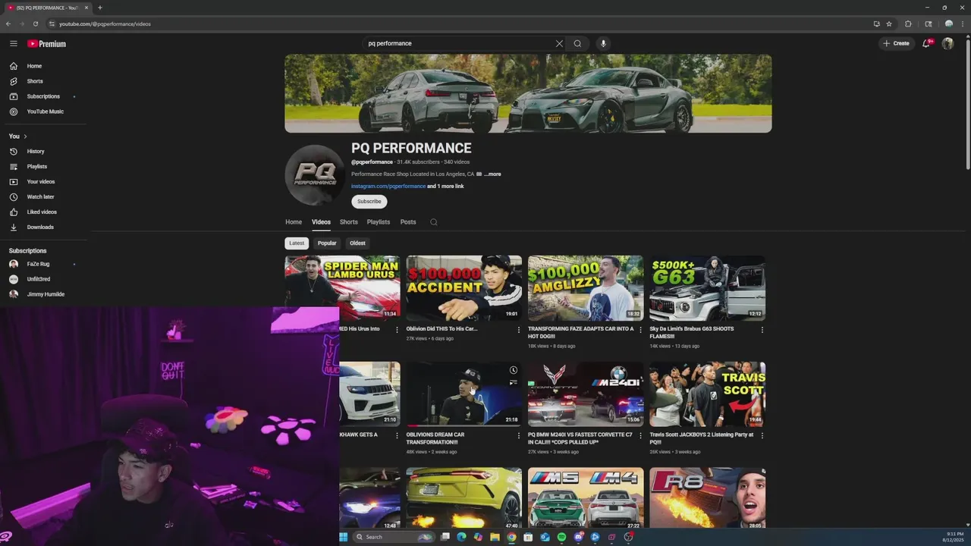The height and width of the screenshot is (546, 971).
Task: Open options for Sky Da Limit's Brabus video
Action: [762, 330]
